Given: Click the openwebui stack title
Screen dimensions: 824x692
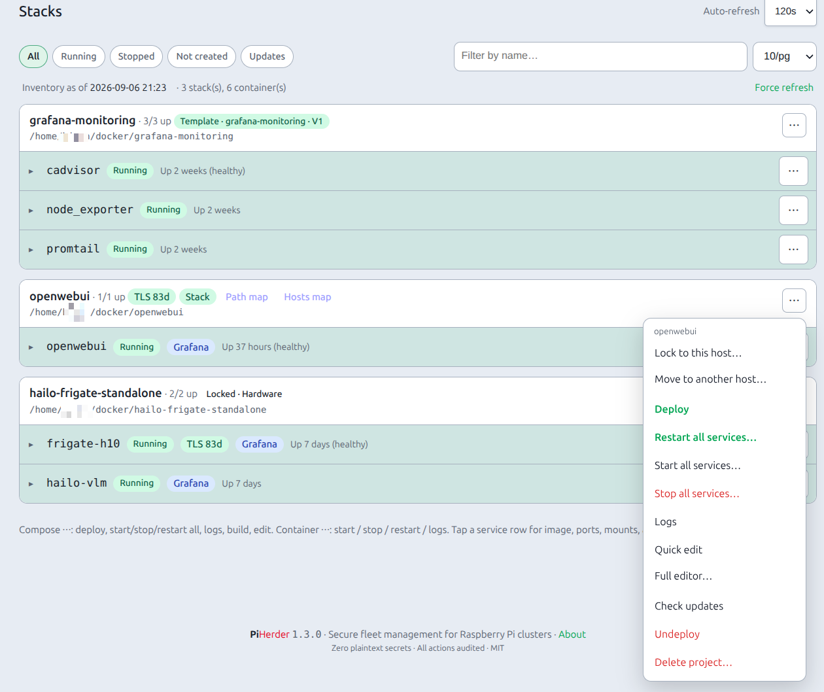Looking at the screenshot, I should coord(60,296).
